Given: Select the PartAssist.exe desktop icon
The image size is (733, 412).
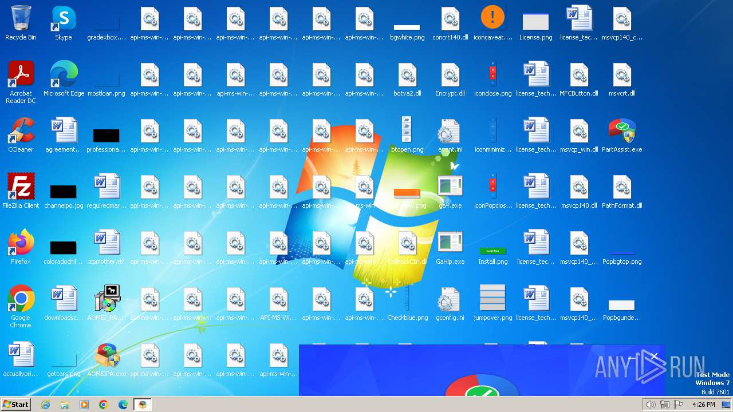Looking at the screenshot, I should (622, 135).
